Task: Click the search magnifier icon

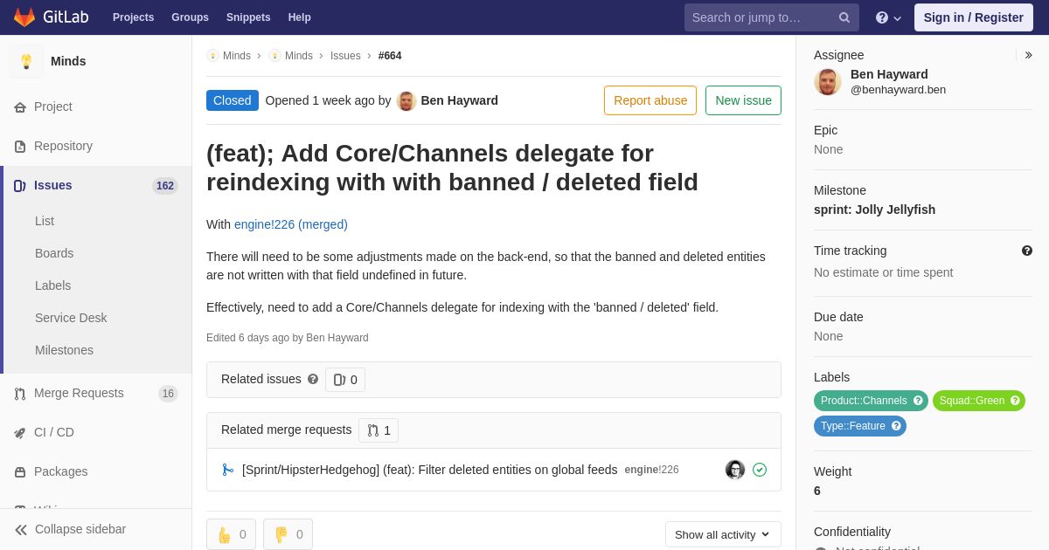Action: (844, 17)
